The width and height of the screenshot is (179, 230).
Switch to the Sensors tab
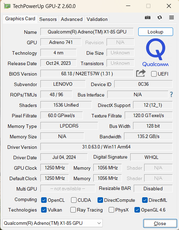pos(48,19)
